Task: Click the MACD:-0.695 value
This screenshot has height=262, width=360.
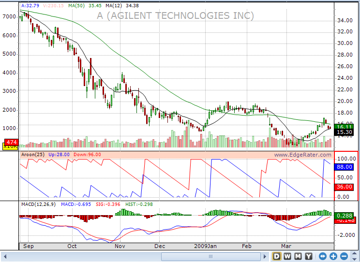Action: 76,204
